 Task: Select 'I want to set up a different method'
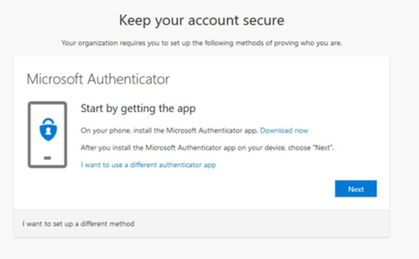click(78, 224)
